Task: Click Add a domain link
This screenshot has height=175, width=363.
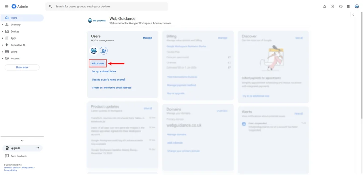Action: [175, 143]
